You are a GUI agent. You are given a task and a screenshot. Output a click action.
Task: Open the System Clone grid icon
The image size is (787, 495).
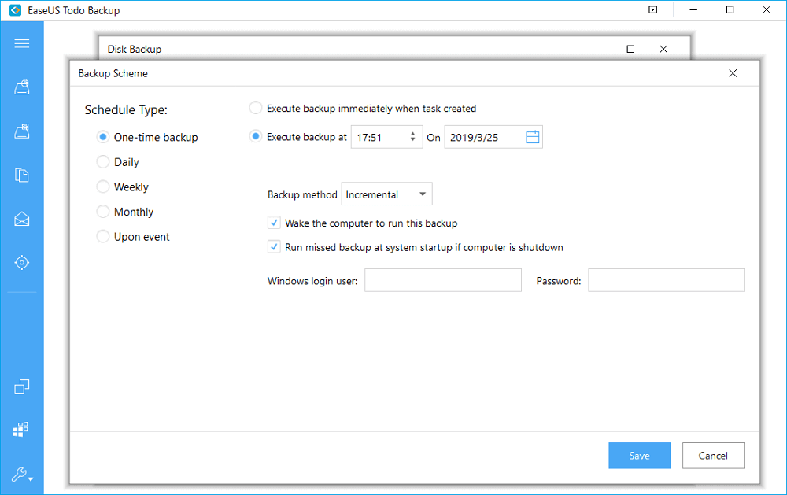pos(21,429)
